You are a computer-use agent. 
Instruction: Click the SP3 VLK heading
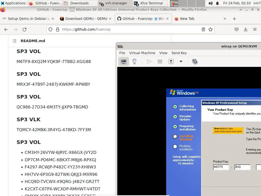point(29,119)
